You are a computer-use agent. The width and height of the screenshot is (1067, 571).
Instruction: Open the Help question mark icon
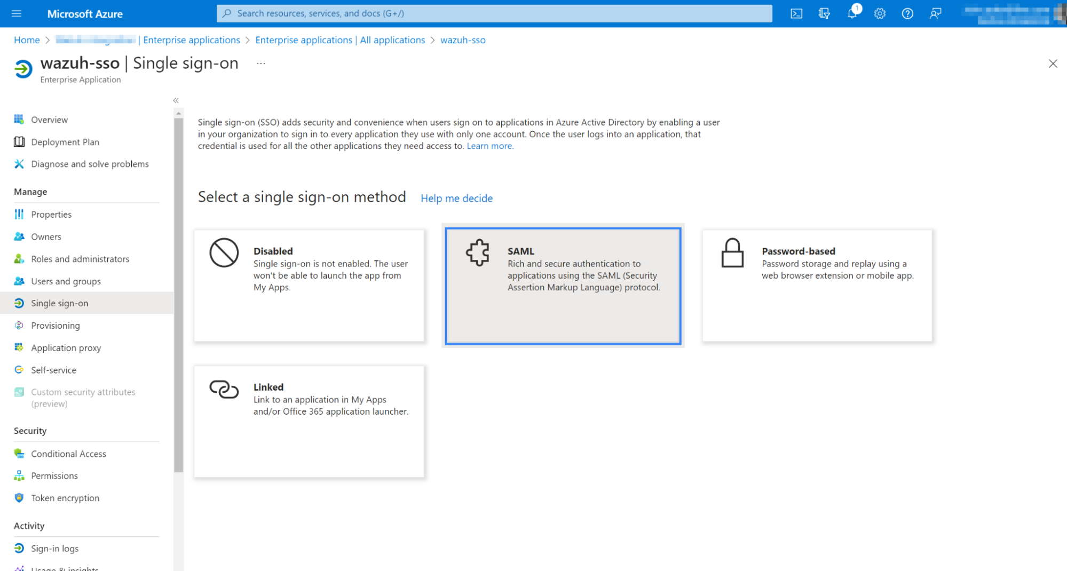coord(907,14)
